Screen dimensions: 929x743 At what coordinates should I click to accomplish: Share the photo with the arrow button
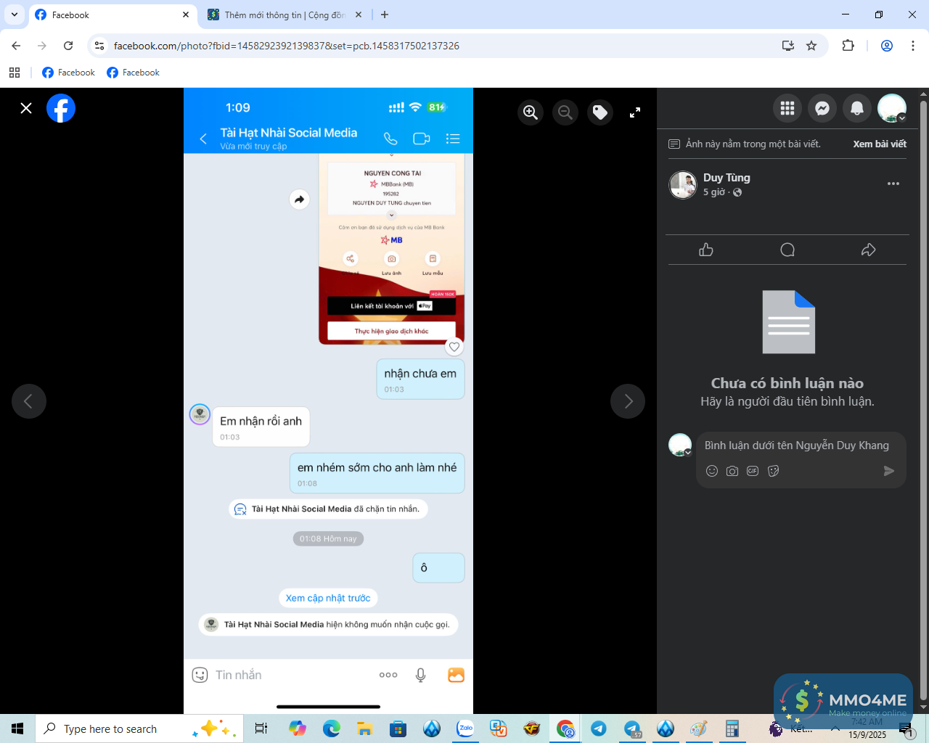pos(868,250)
